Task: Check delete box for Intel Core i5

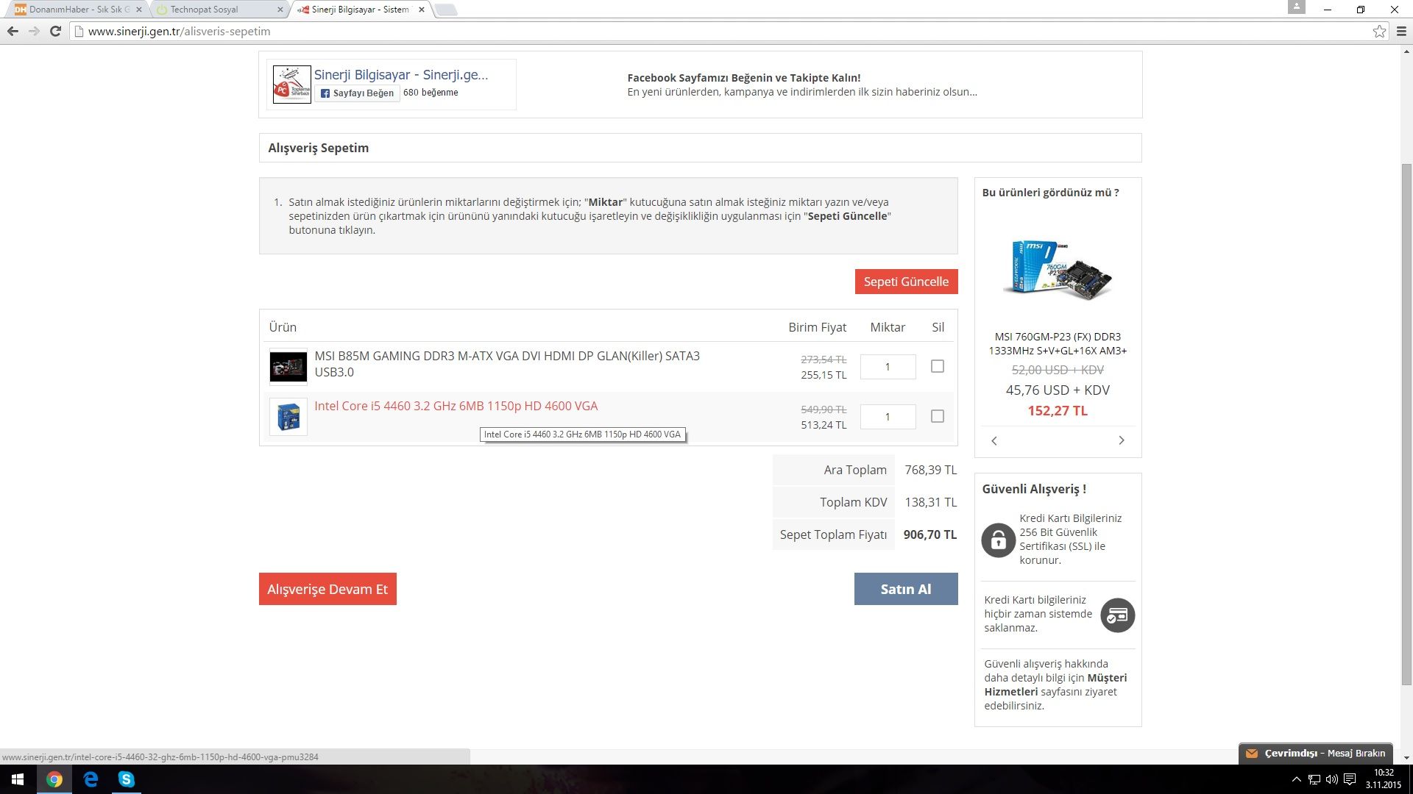Action: (937, 416)
